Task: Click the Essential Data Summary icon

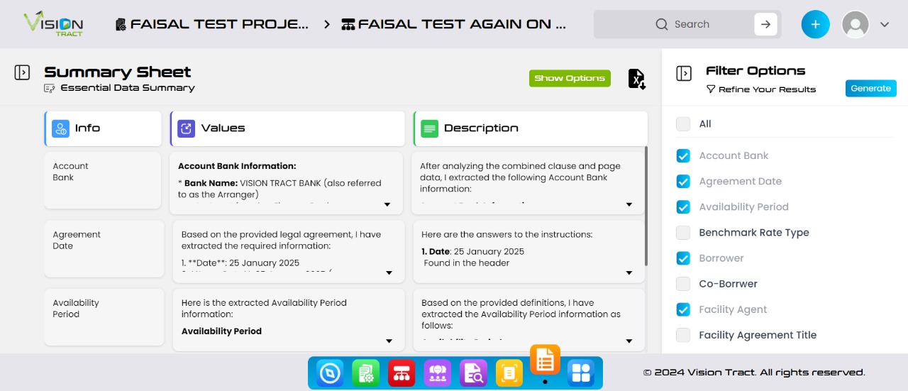Action: coord(50,88)
